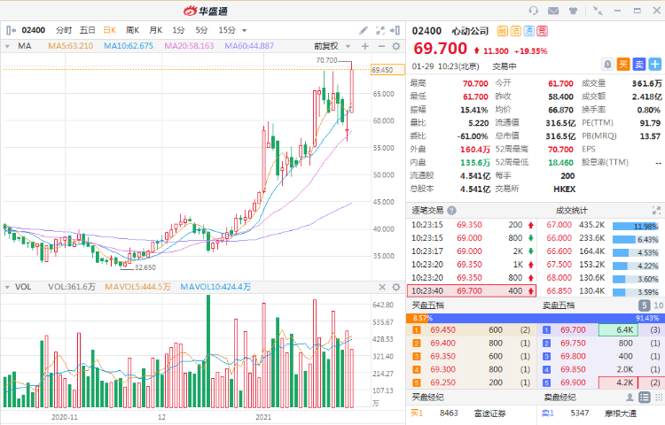Viewport: 665px width, 425px height.
Task: Click the price alert bell icon
Action: (x=607, y=64)
